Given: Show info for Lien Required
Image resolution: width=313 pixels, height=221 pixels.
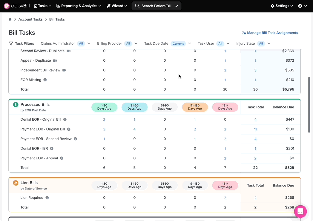Looking at the screenshot, I should 47,198.
